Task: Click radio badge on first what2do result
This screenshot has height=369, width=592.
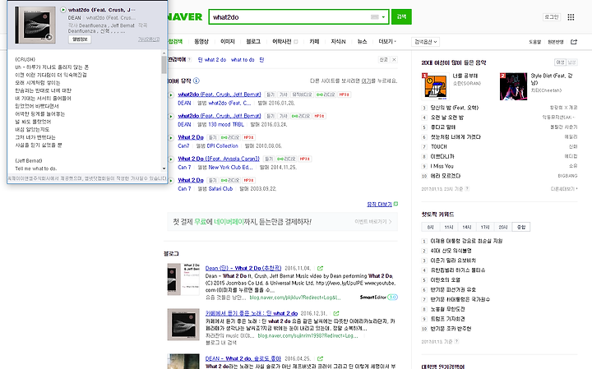Action: (x=326, y=95)
